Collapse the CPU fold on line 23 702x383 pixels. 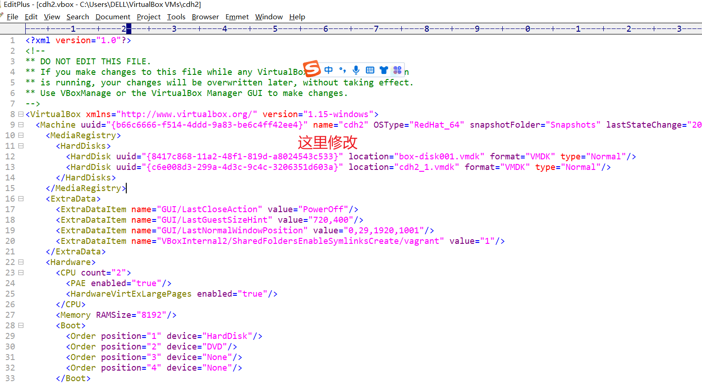21,273
